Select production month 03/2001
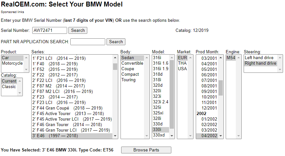285x156 pixels. [207, 58]
